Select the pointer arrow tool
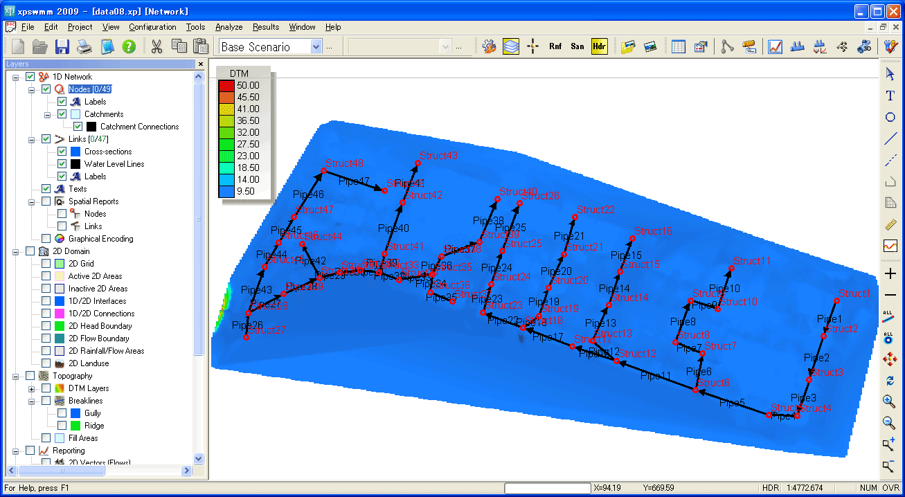 (890, 74)
